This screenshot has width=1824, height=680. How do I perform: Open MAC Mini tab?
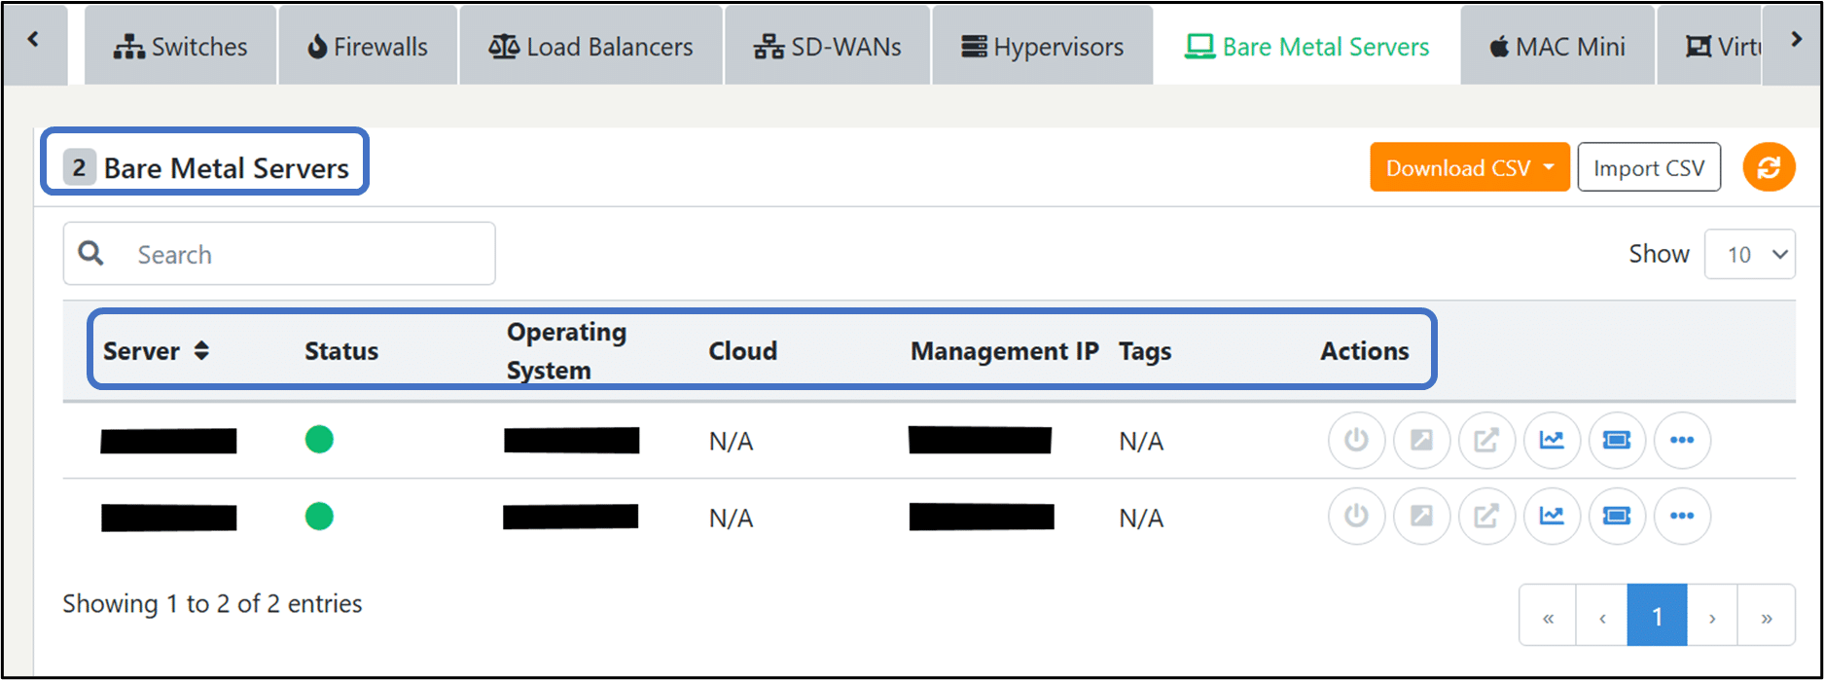click(x=1557, y=47)
